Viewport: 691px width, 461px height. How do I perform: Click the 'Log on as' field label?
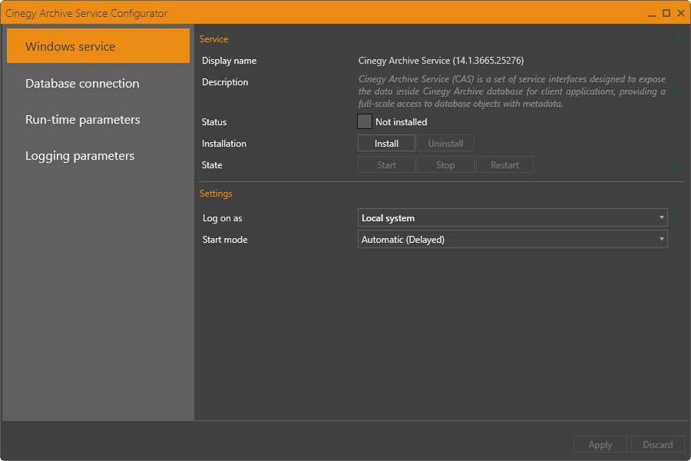tap(222, 218)
